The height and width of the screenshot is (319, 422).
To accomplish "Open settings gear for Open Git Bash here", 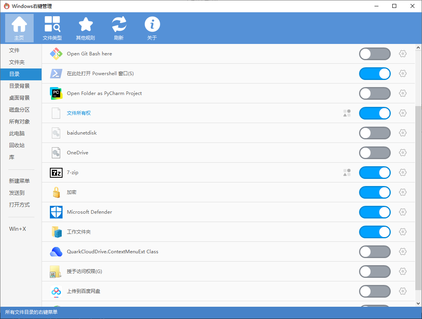I will 403,54.
